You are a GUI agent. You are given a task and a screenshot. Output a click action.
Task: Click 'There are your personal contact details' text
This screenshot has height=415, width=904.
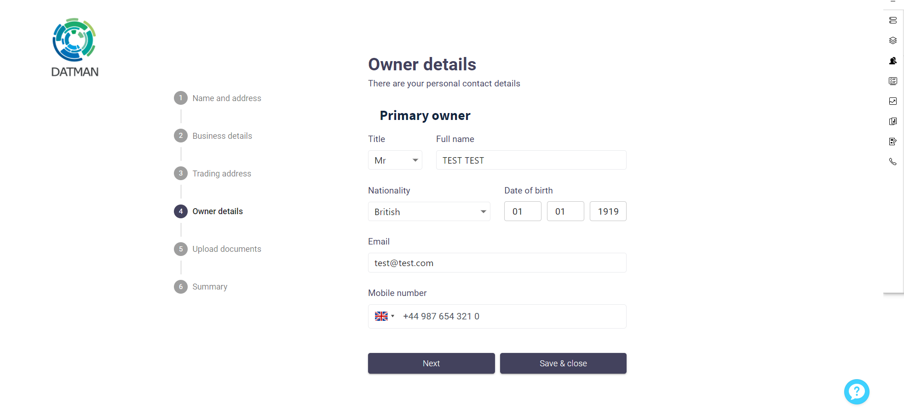(x=444, y=83)
